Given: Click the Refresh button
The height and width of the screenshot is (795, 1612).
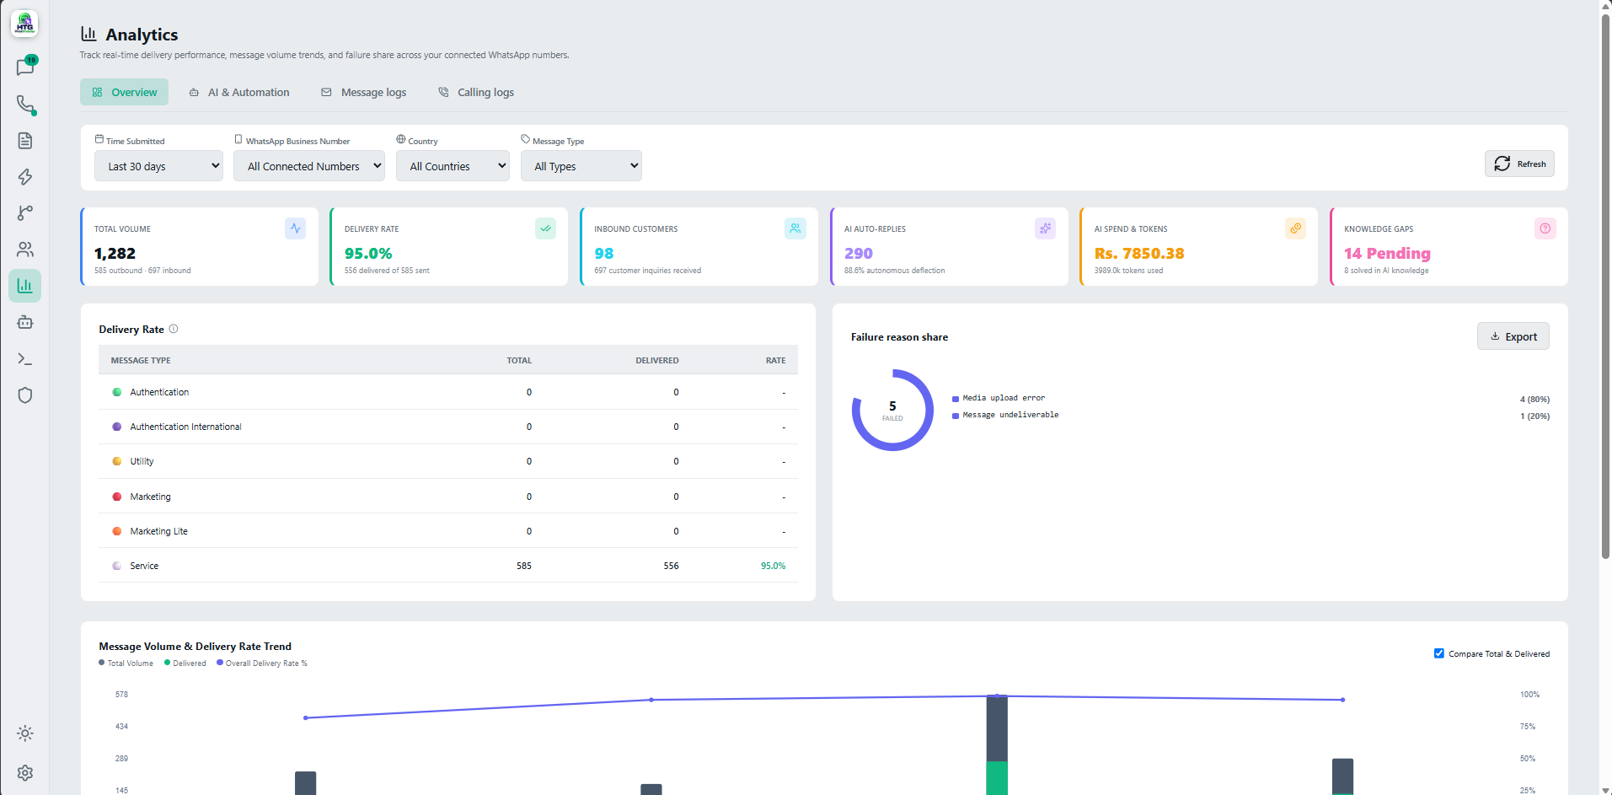Looking at the screenshot, I should tap(1519, 164).
